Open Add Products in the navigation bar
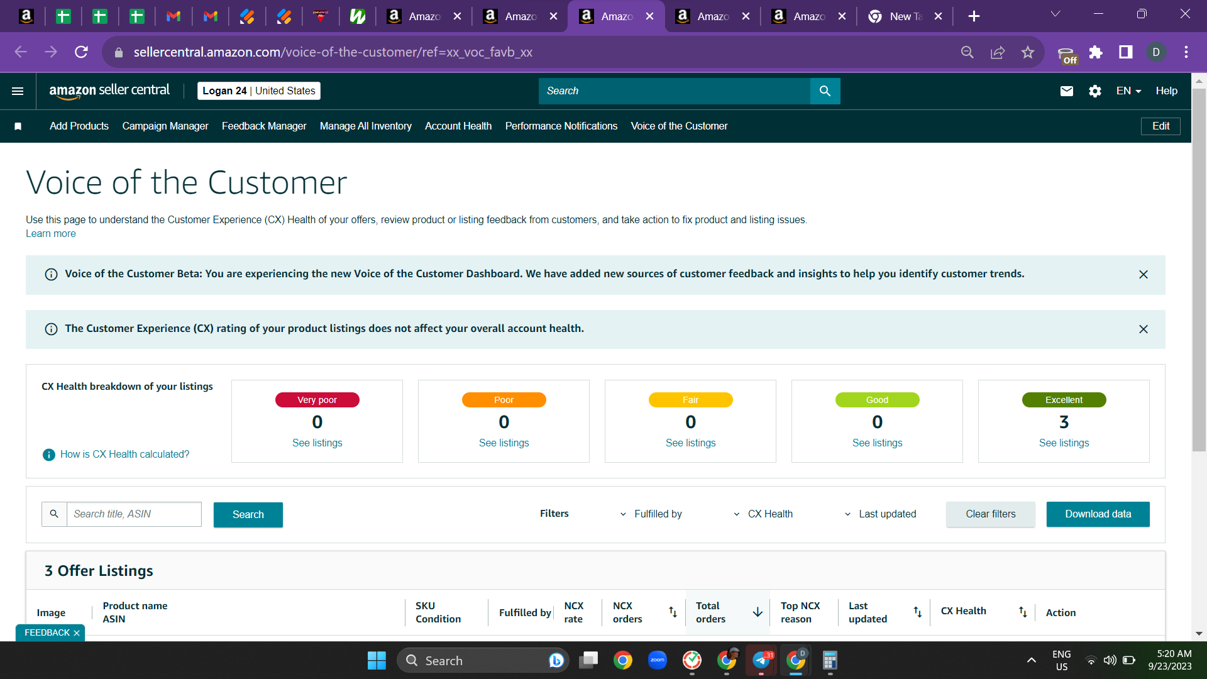 79,126
